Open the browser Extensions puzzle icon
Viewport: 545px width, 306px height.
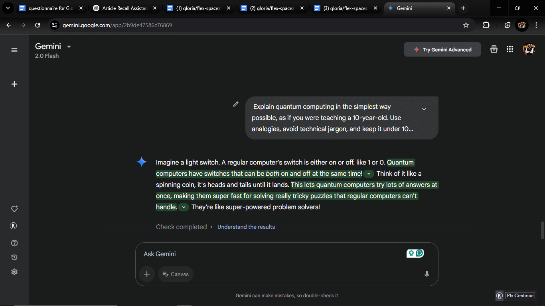coord(486,25)
